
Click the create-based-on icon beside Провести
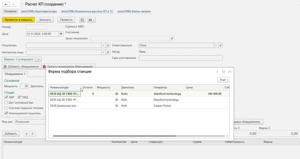(82, 20)
